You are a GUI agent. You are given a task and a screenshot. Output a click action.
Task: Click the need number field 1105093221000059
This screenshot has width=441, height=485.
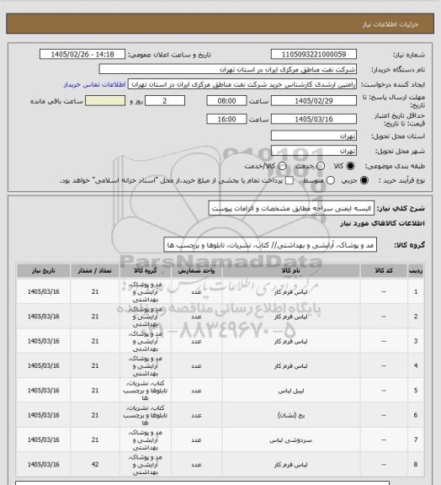tap(314, 54)
